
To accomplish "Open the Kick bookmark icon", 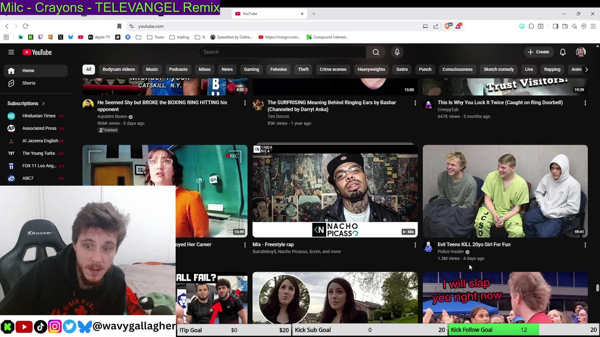I will click(30, 37).
